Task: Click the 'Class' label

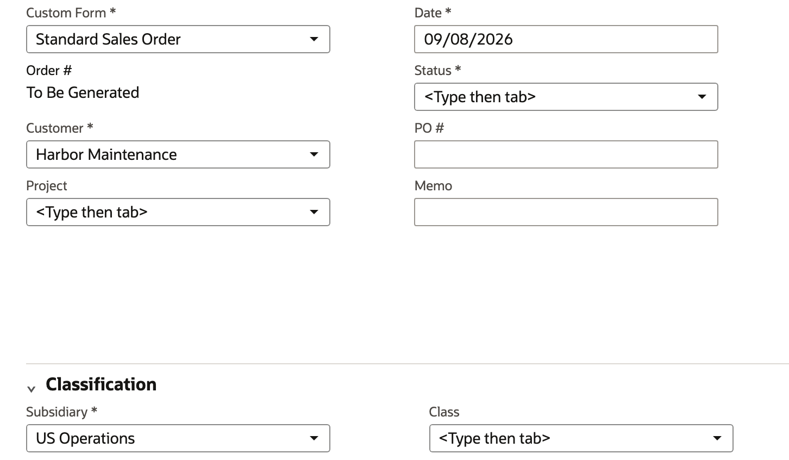Action: [x=444, y=412]
